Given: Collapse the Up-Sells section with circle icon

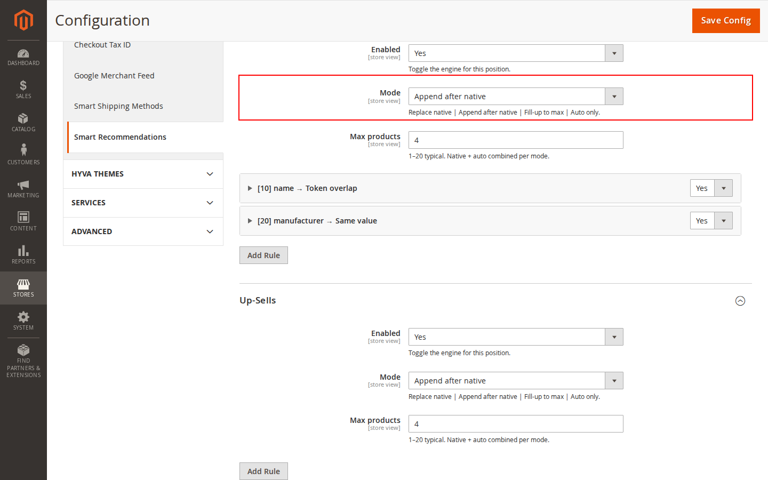Looking at the screenshot, I should pos(740,301).
